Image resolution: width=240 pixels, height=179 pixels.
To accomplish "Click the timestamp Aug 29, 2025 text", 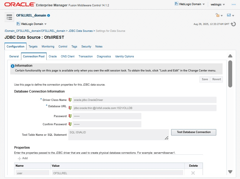I will [211, 24].
